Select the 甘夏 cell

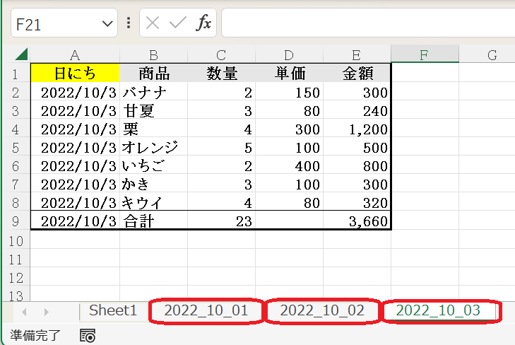[x=153, y=110]
